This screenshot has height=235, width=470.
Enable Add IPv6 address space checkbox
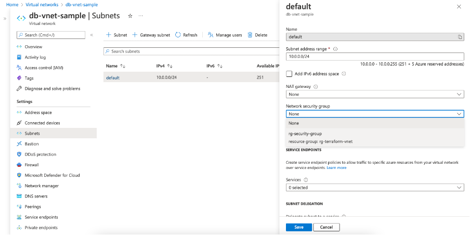(289, 74)
